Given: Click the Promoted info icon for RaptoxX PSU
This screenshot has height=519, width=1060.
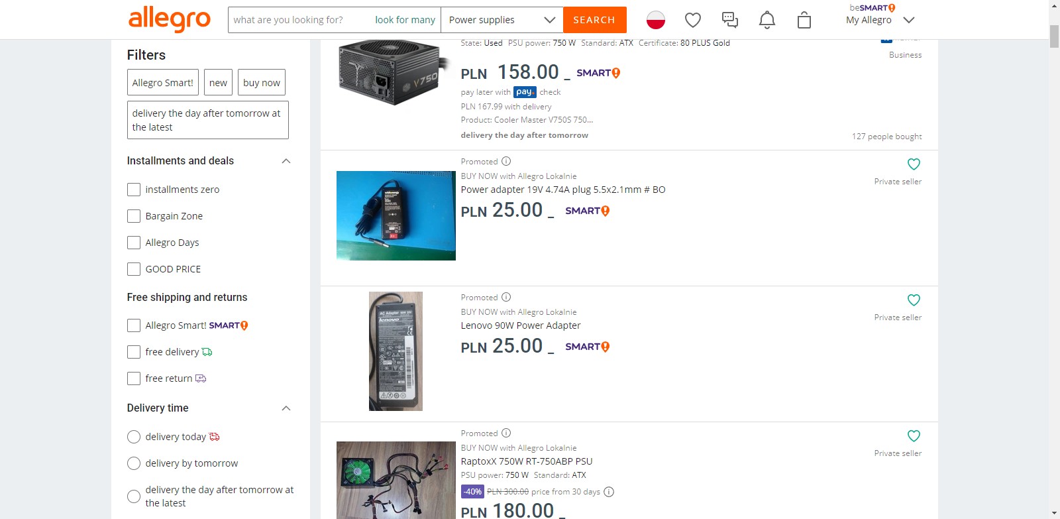Looking at the screenshot, I should point(506,433).
